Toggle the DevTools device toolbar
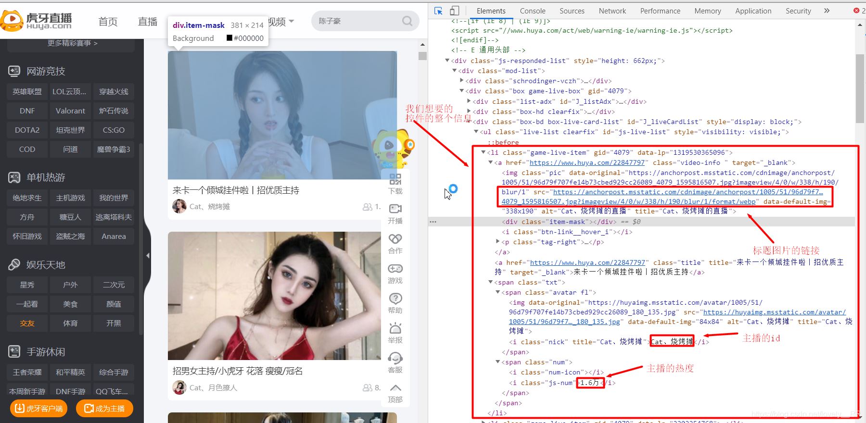 [454, 11]
